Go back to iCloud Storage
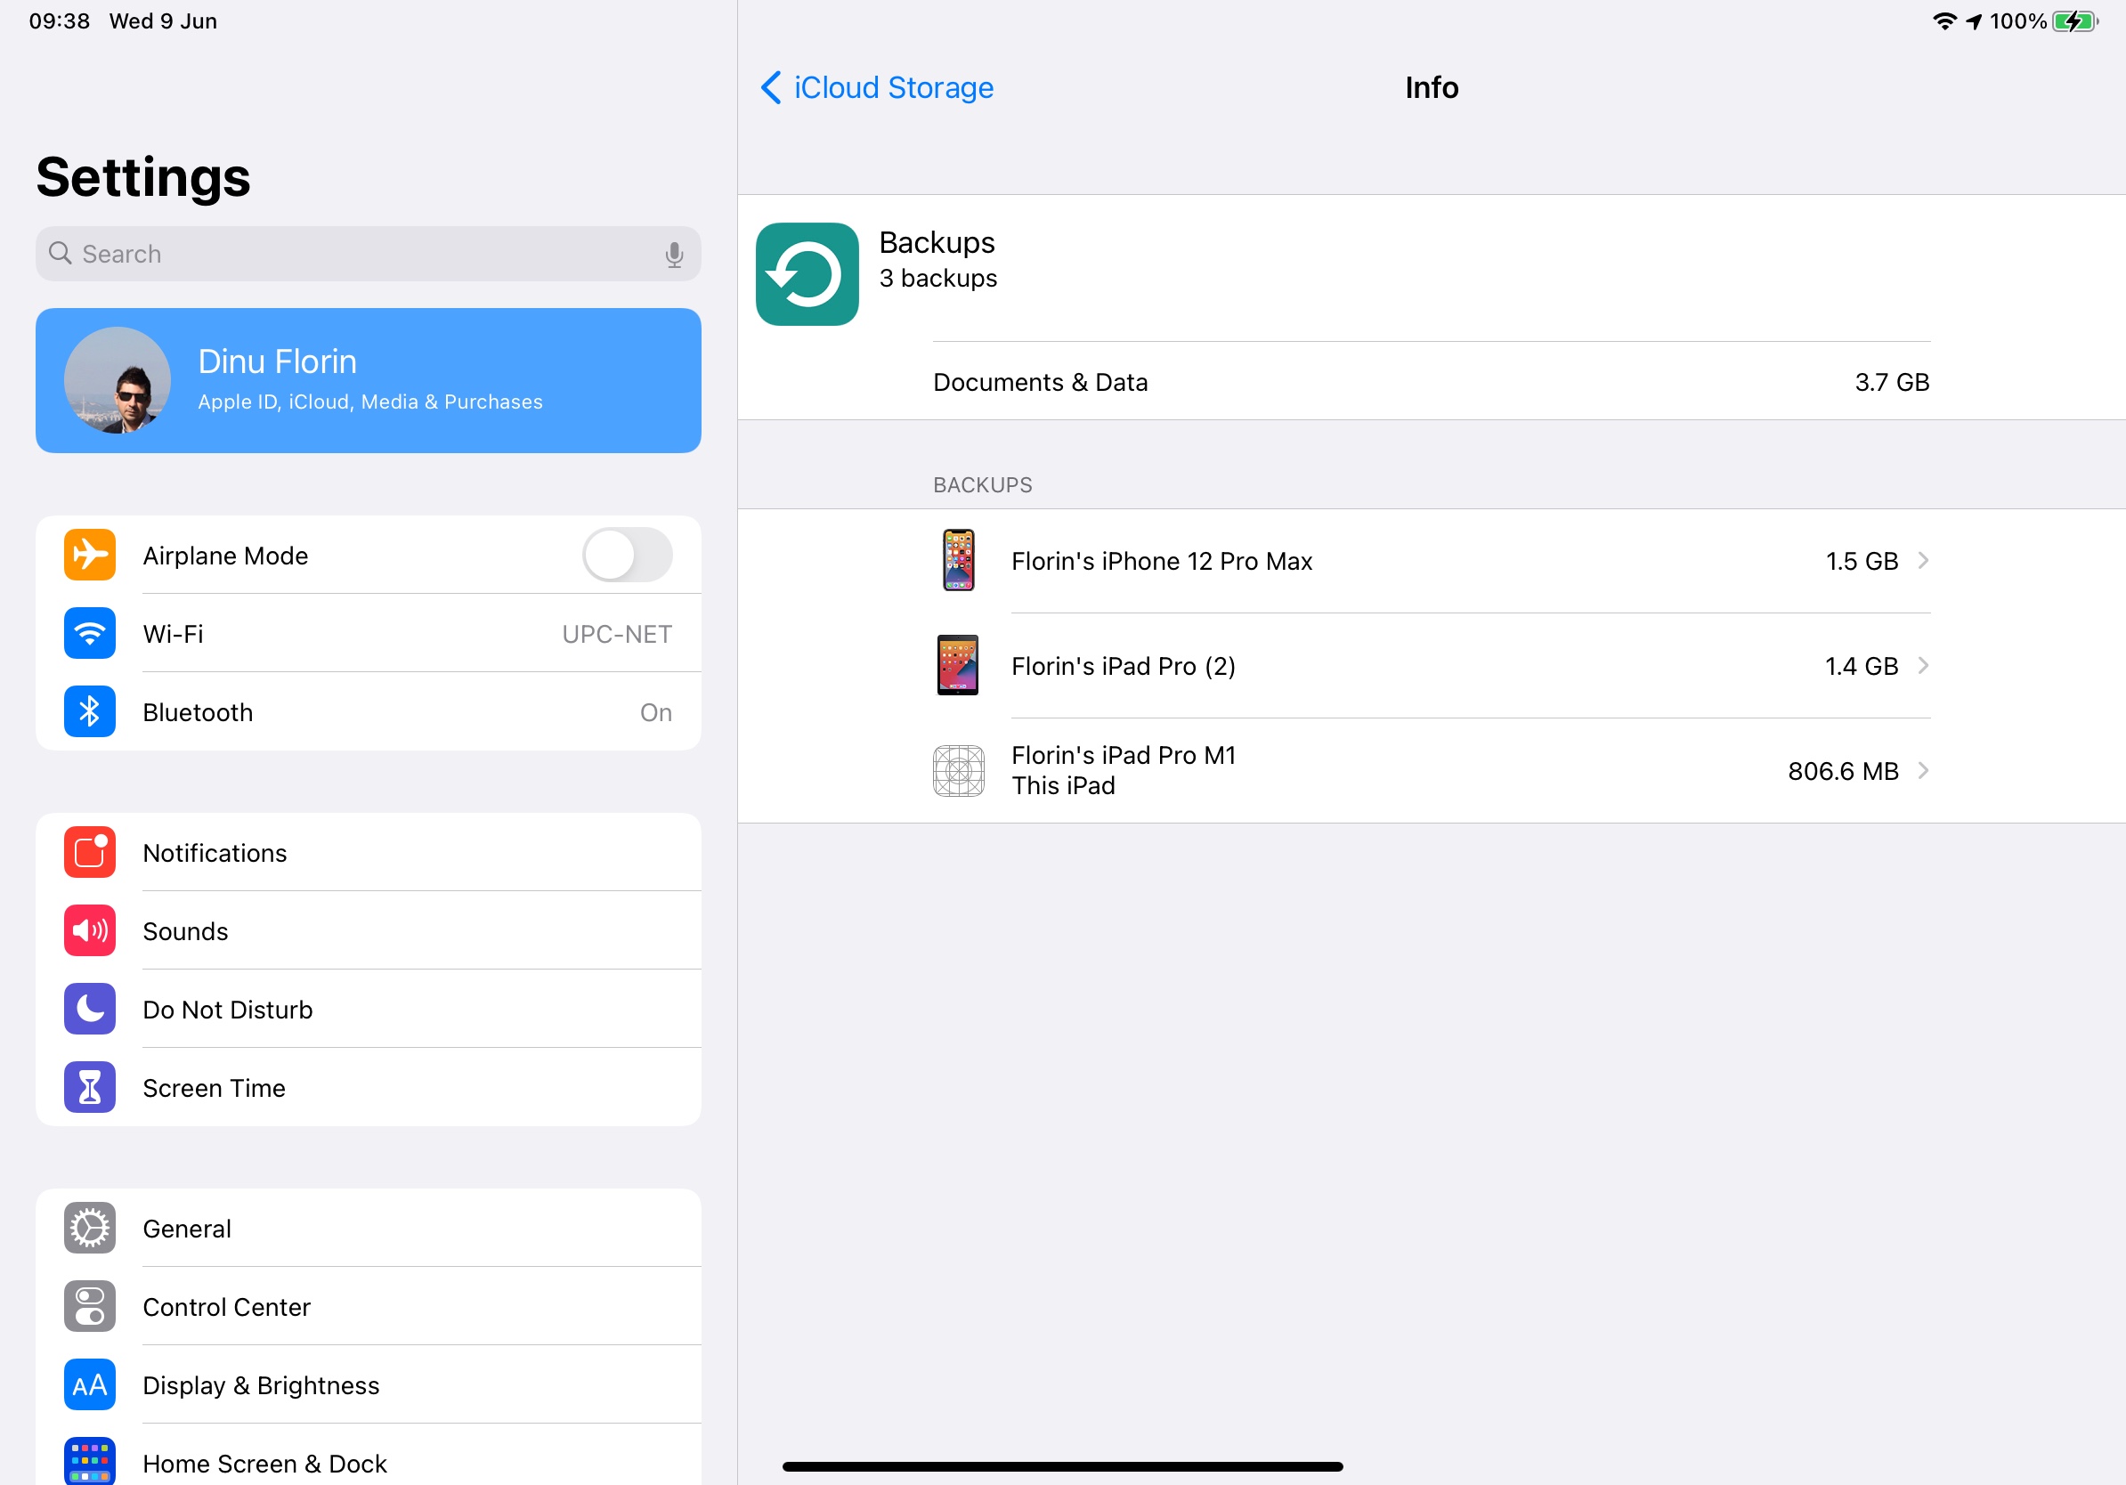The height and width of the screenshot is (1485, 2126). click(x=877, y=88)
